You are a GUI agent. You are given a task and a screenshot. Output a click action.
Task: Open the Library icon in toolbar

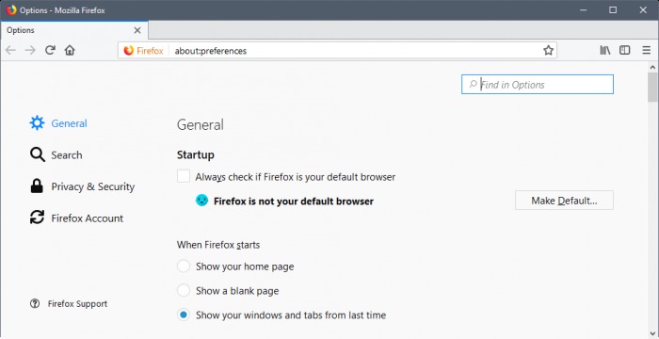click(605, 51)
